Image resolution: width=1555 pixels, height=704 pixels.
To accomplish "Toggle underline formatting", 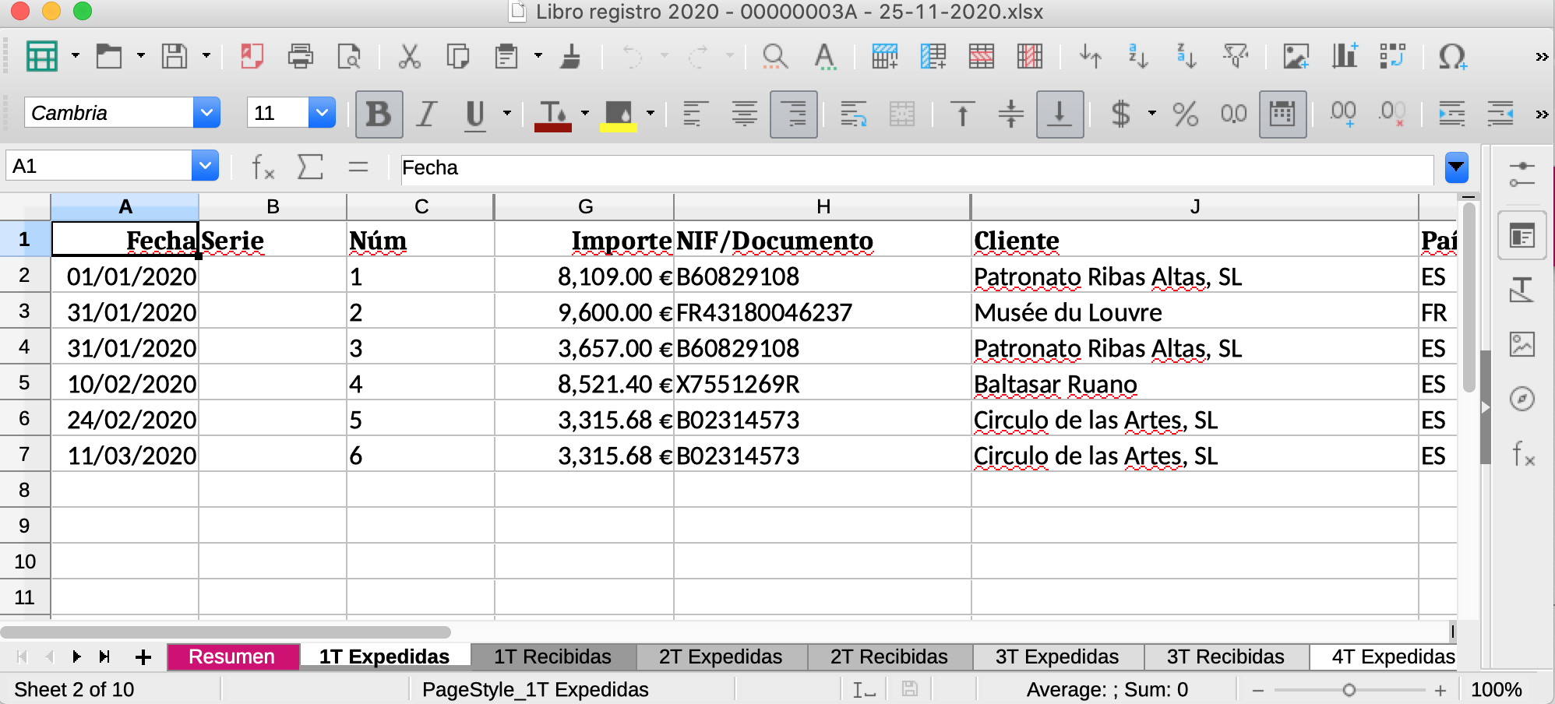I will [x=474, y=113].
